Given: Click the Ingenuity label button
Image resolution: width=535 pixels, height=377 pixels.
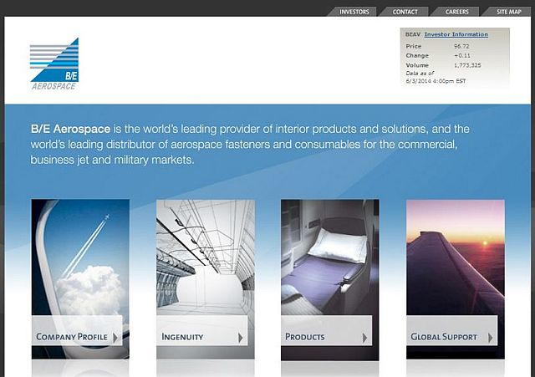Looking at the screenshot, I should click(202, 330).
